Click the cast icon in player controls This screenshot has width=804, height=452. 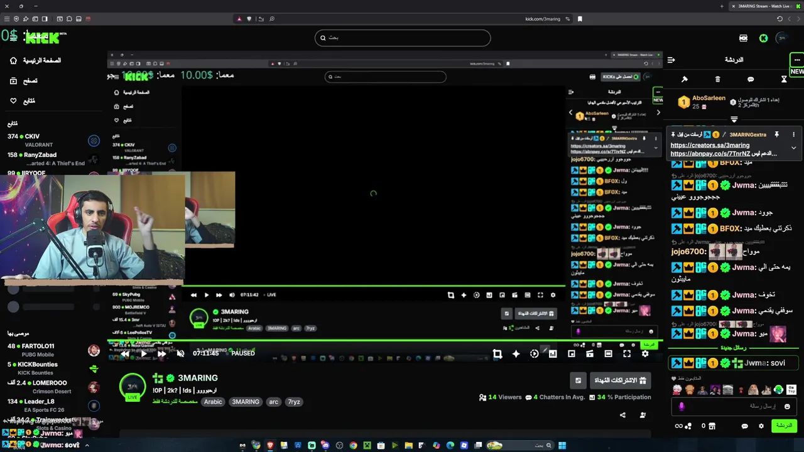click(x=590, y=354)
